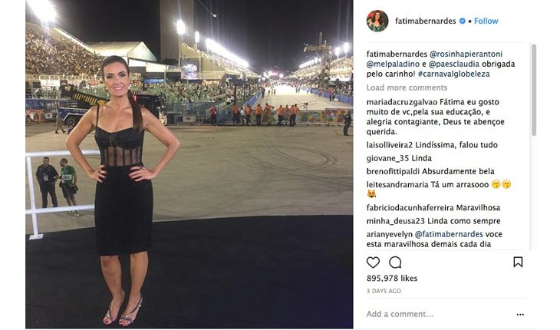Click the blue verified badge

coord(462,21)
